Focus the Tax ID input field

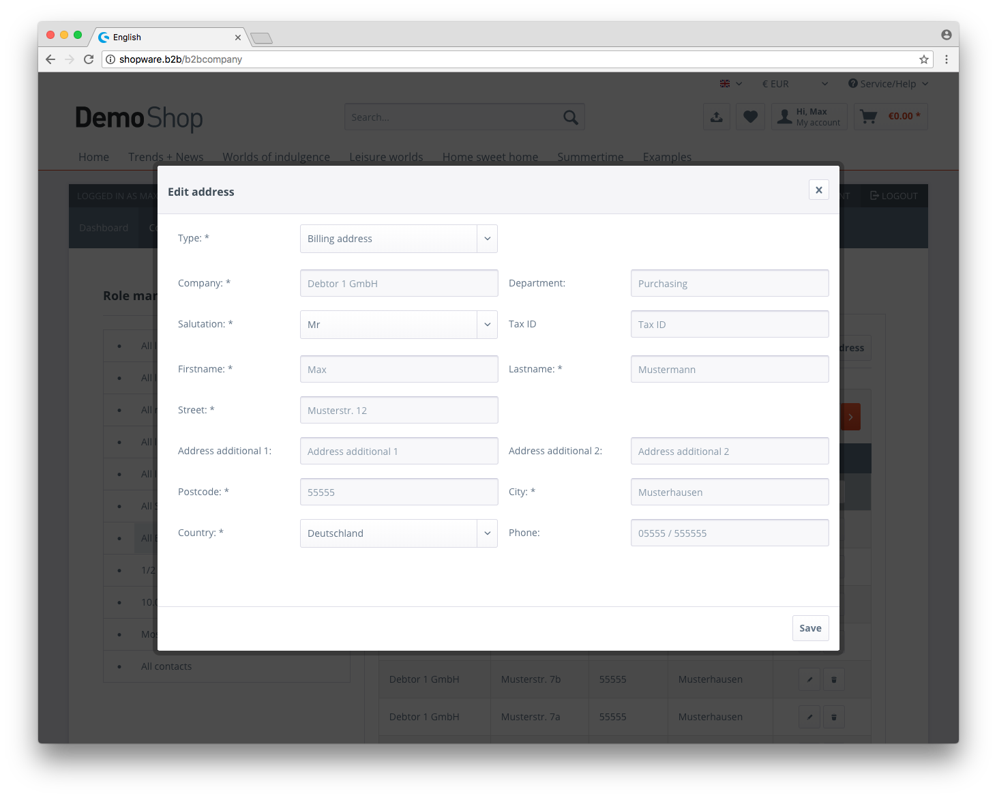(729, 325)
